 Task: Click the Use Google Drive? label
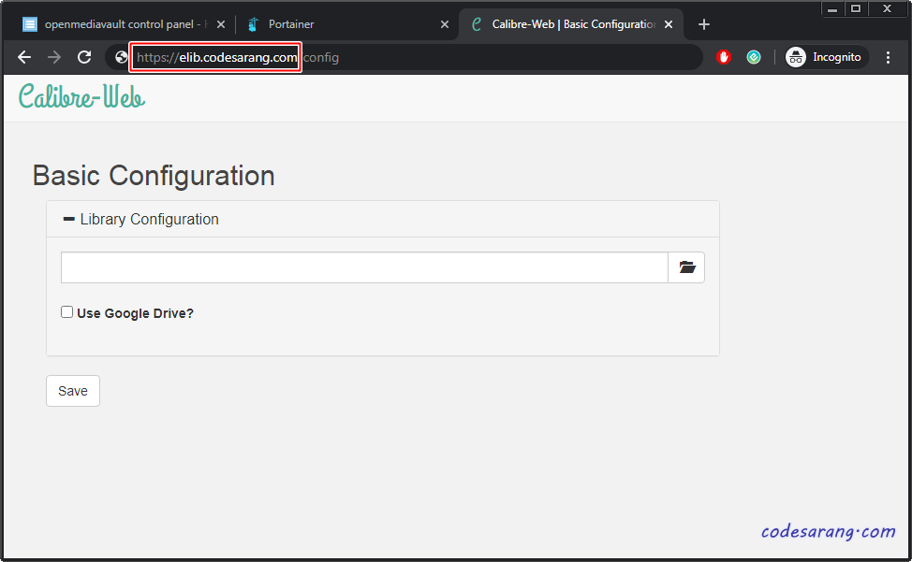click(135, 313)
